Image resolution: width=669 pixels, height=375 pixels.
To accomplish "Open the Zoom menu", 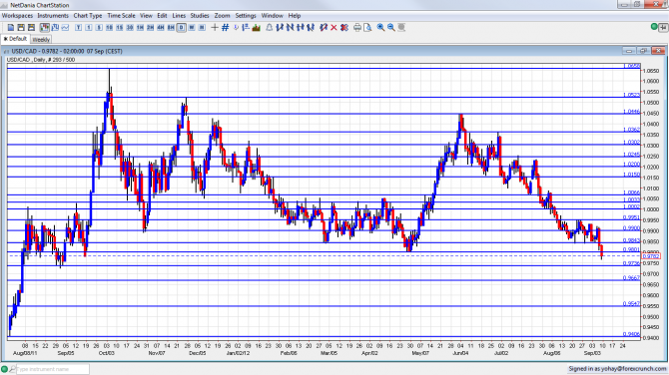I will pos(222,16).
